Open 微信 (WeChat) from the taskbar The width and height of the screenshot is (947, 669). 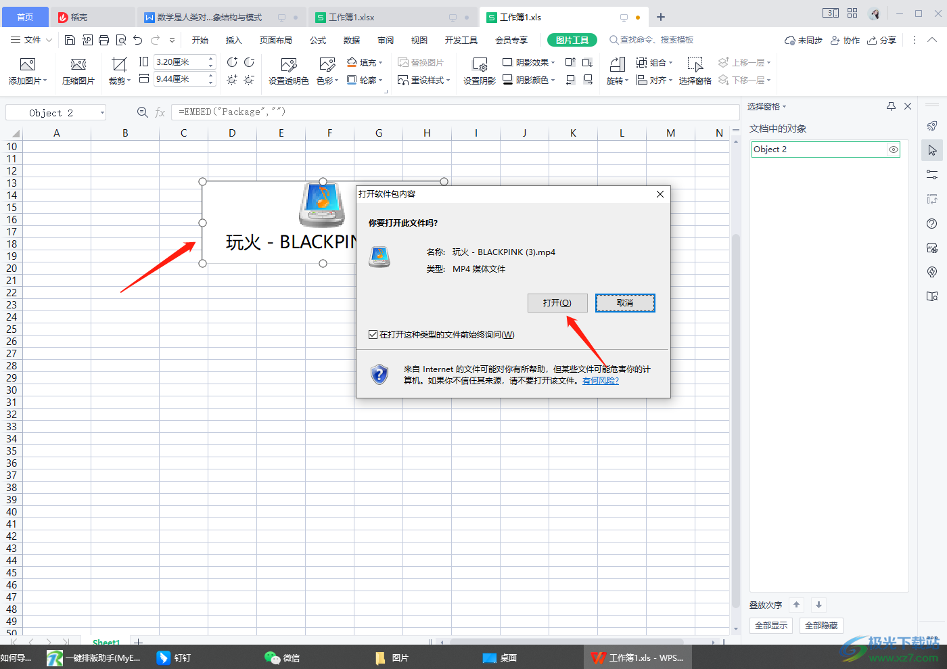tap(283, 658)
